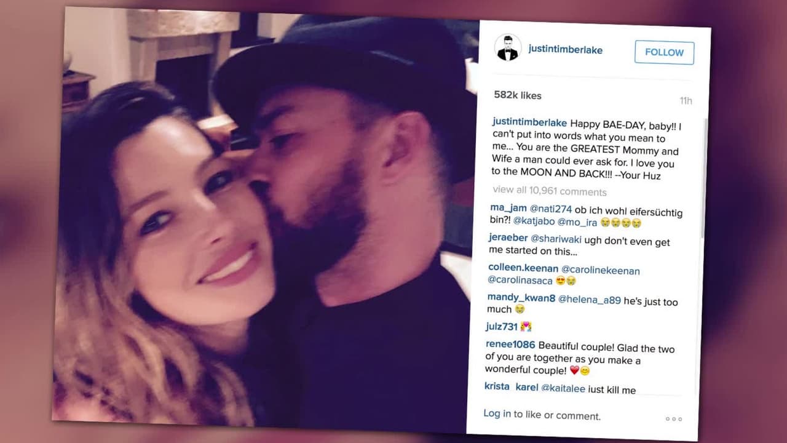The height and width of the screenshot is (443, 787).
Task: Click the 11h post timestamp
Action: tap(686, 101)
